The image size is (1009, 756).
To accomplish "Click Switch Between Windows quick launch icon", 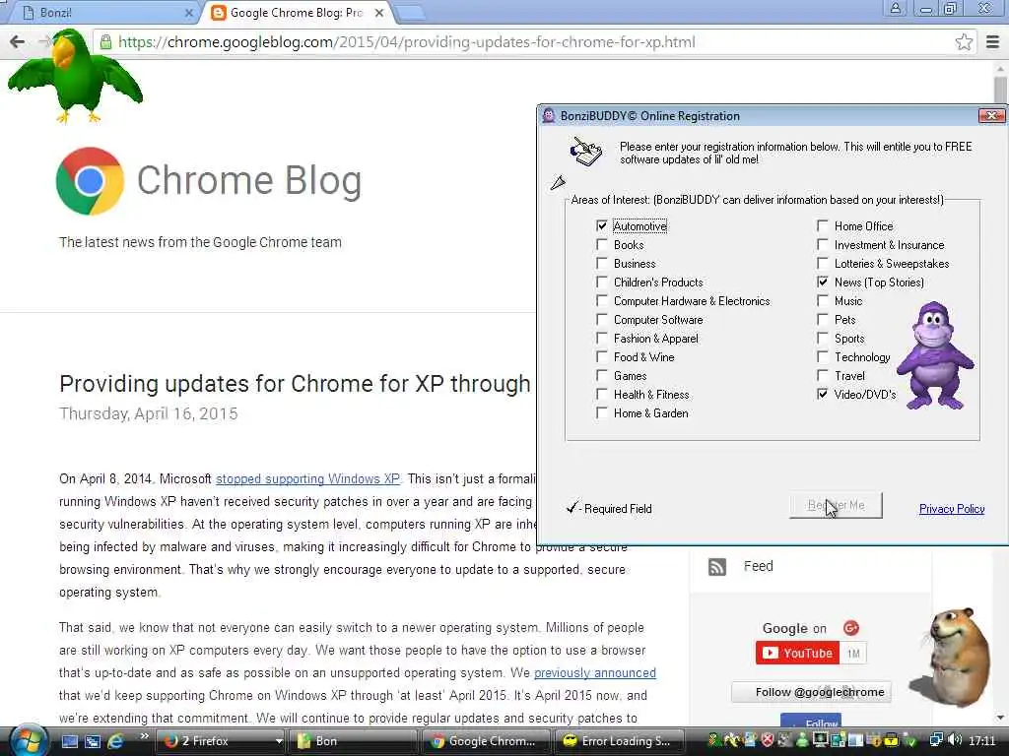I will (93, 741).
